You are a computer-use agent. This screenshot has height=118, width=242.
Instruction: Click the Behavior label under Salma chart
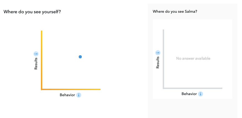pos(189,94)
